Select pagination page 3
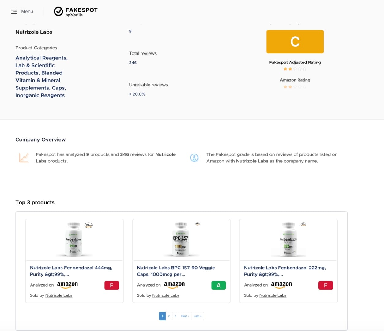Viewport: 384px width, 331px height. [175, 316]
